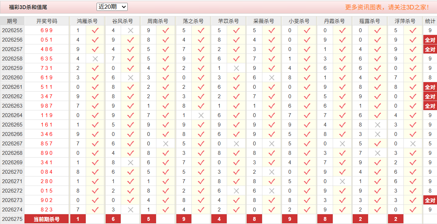The image size is (437, 224).
Task: Click the cross mark in row 2026258 鸿雁杀号
Action: point(95,59)
